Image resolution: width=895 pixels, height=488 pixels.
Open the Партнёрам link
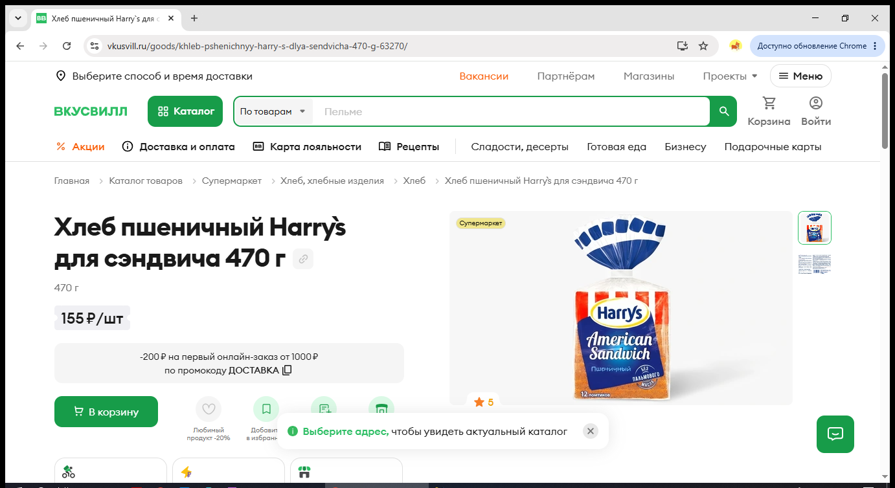tap(566, 76)
